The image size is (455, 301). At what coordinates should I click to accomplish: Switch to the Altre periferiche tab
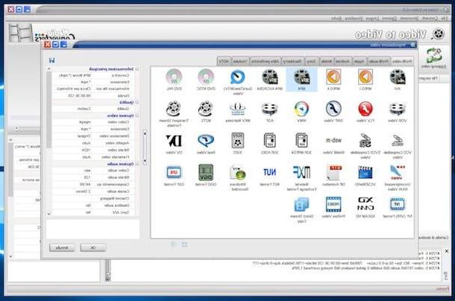click(266, 62)
